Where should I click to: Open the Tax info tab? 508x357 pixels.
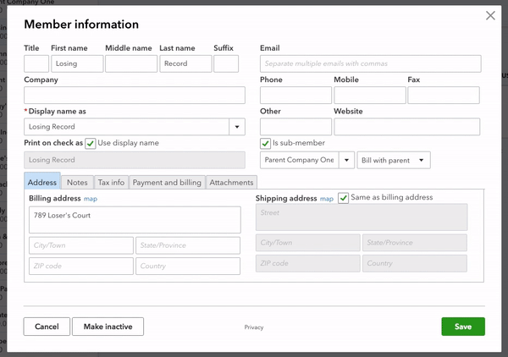tap(111, 183)
